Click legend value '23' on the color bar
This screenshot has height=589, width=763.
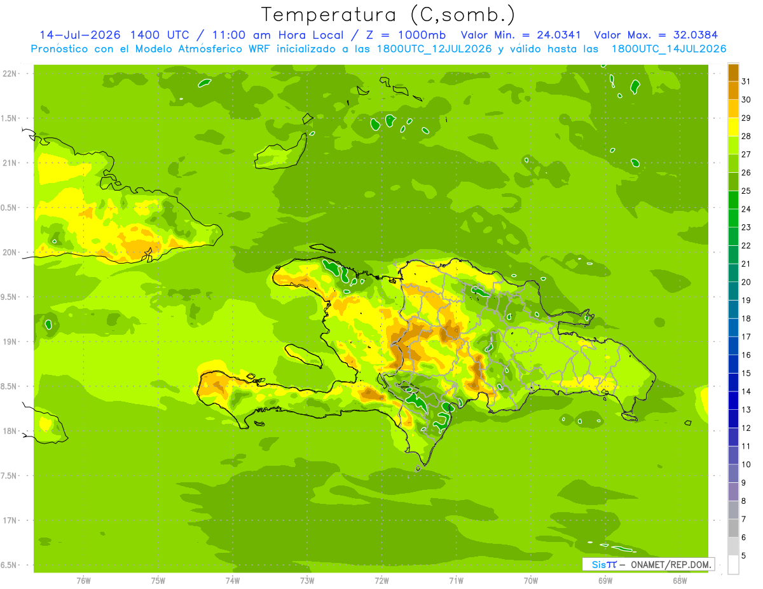click(746, 227)
